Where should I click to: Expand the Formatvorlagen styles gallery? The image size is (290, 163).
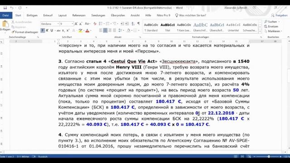[x=260, y=31]
